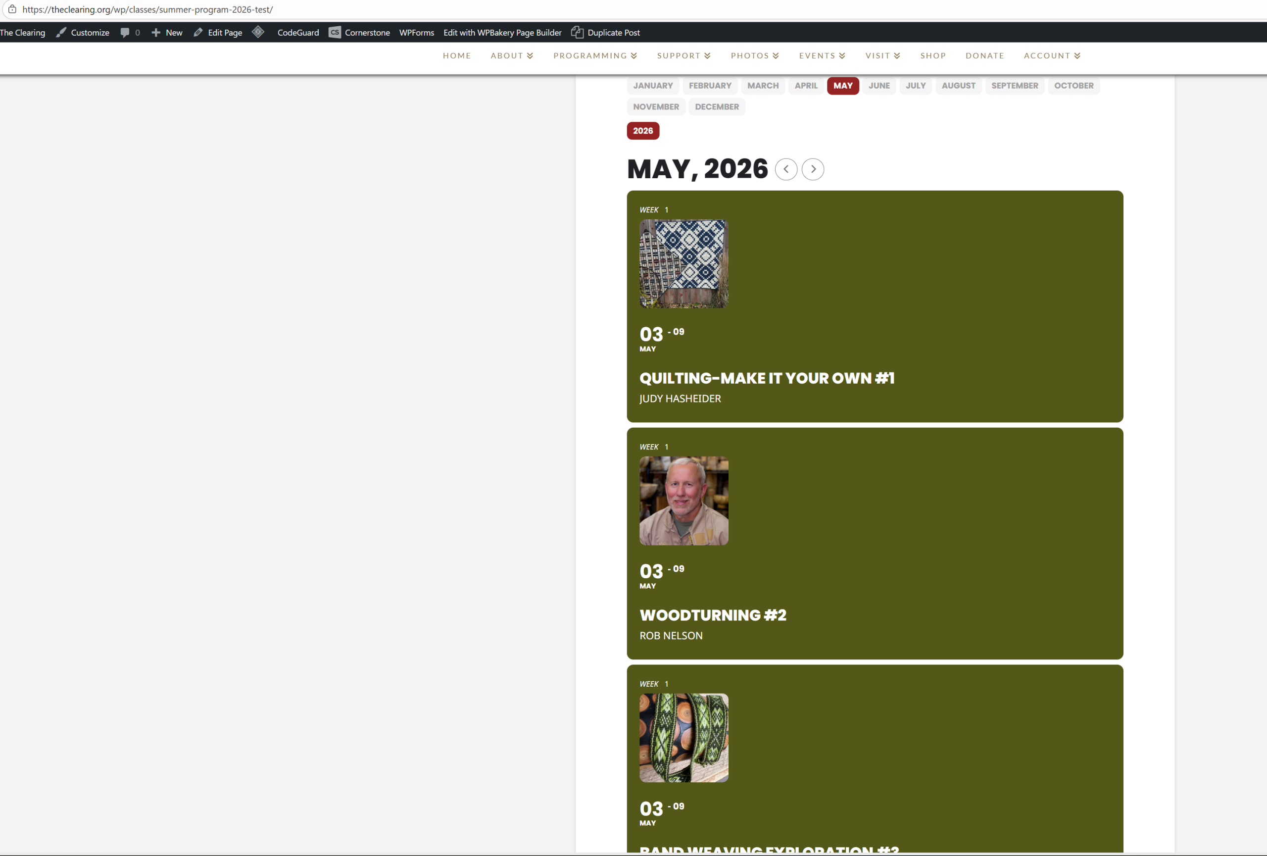Toggle the 2026 year filter

point(642,131)
